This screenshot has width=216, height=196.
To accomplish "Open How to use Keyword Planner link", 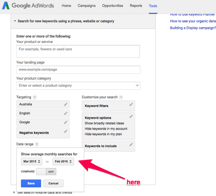I will click(x=192, y=14).
